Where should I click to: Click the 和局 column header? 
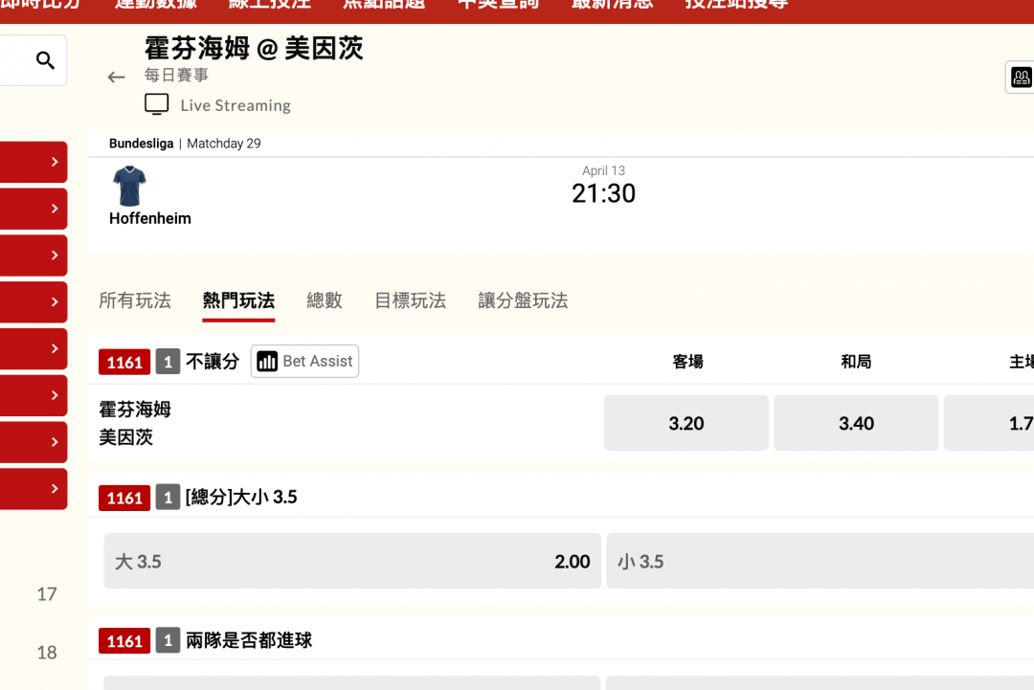(856, 362)
